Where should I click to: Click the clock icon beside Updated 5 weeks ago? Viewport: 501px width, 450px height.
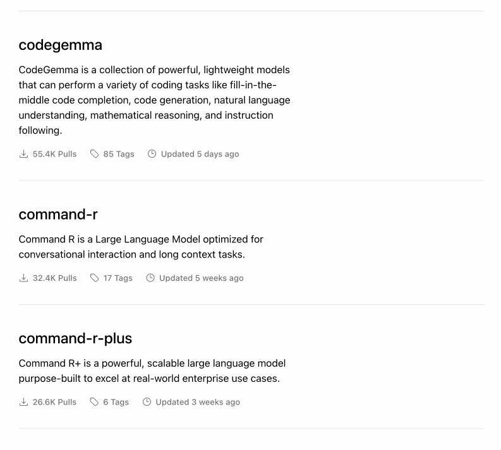pos(150,278)
